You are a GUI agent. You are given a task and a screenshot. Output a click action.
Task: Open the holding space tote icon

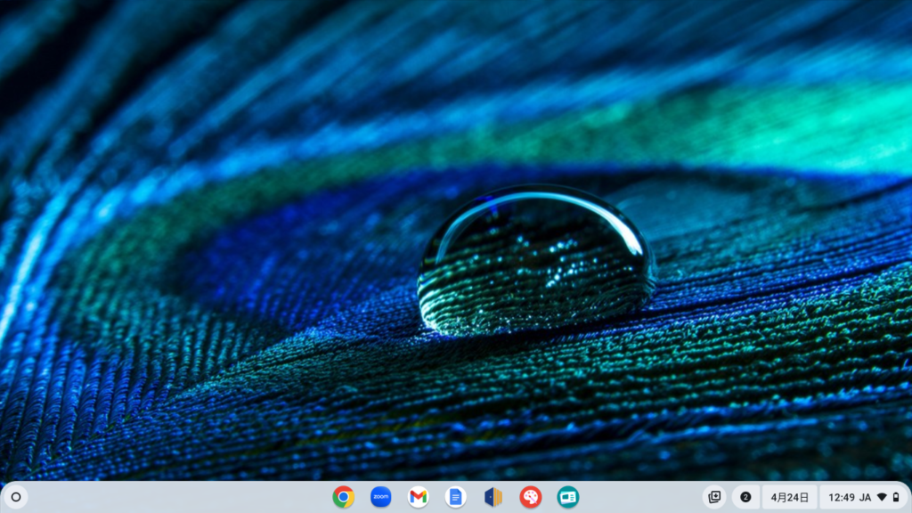(x=714, y=497)
